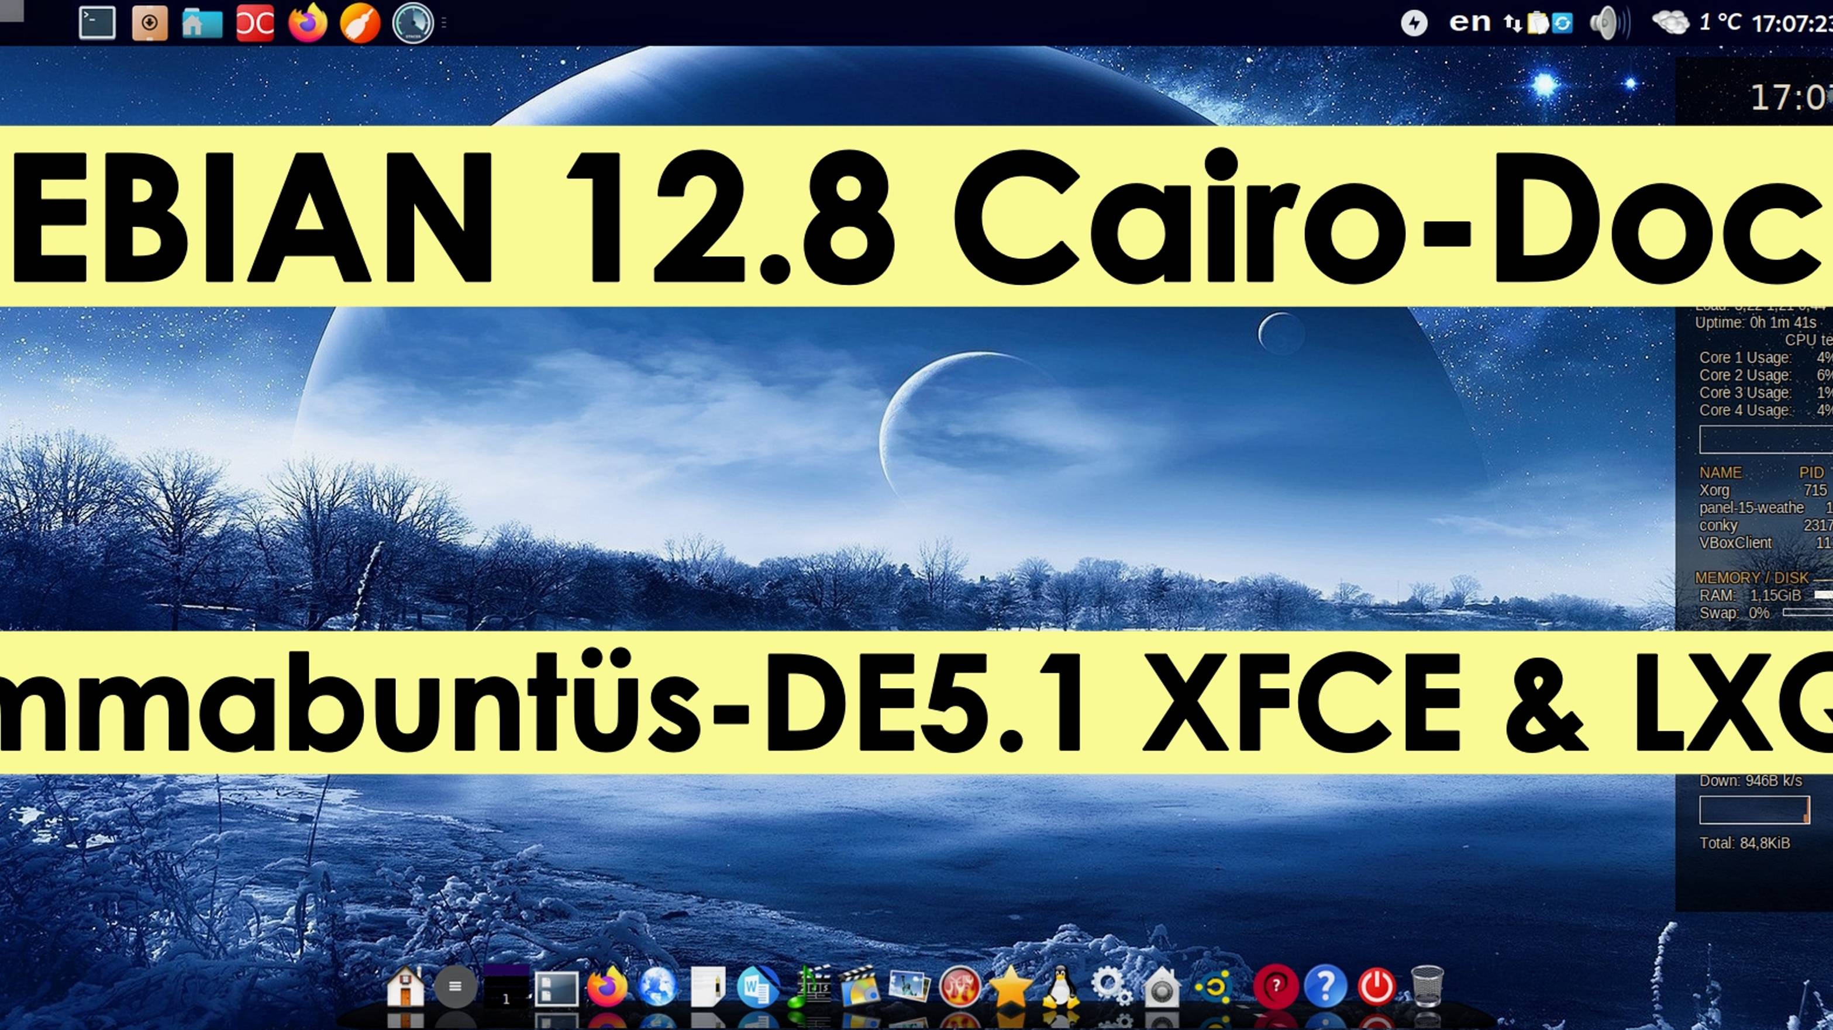This screenshot has height=1030, width=1833.
Task: Open the blue globe web browser
Action: 657,987
